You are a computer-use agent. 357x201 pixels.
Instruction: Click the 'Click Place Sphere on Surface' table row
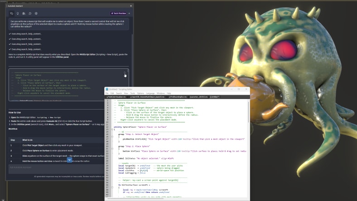(x=57, y=150)
